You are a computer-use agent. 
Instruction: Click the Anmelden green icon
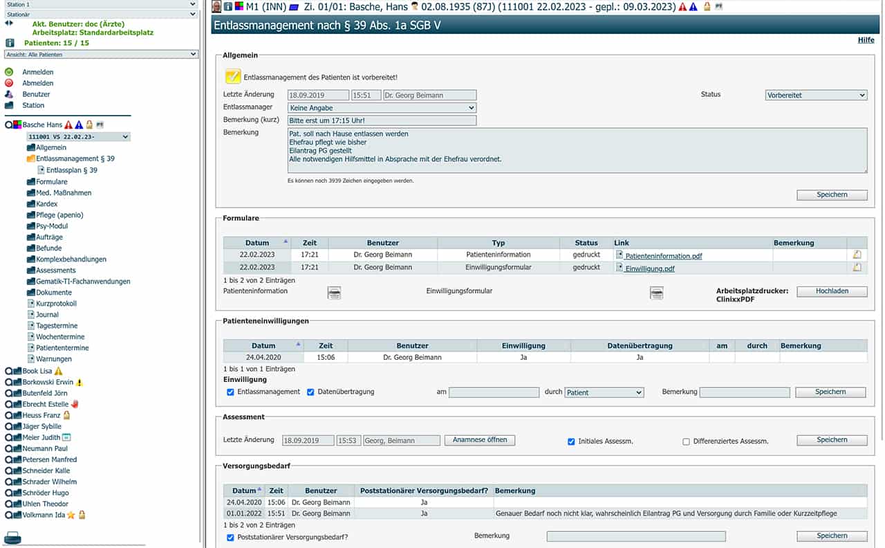pyautogui.click(x=9, y=72)
